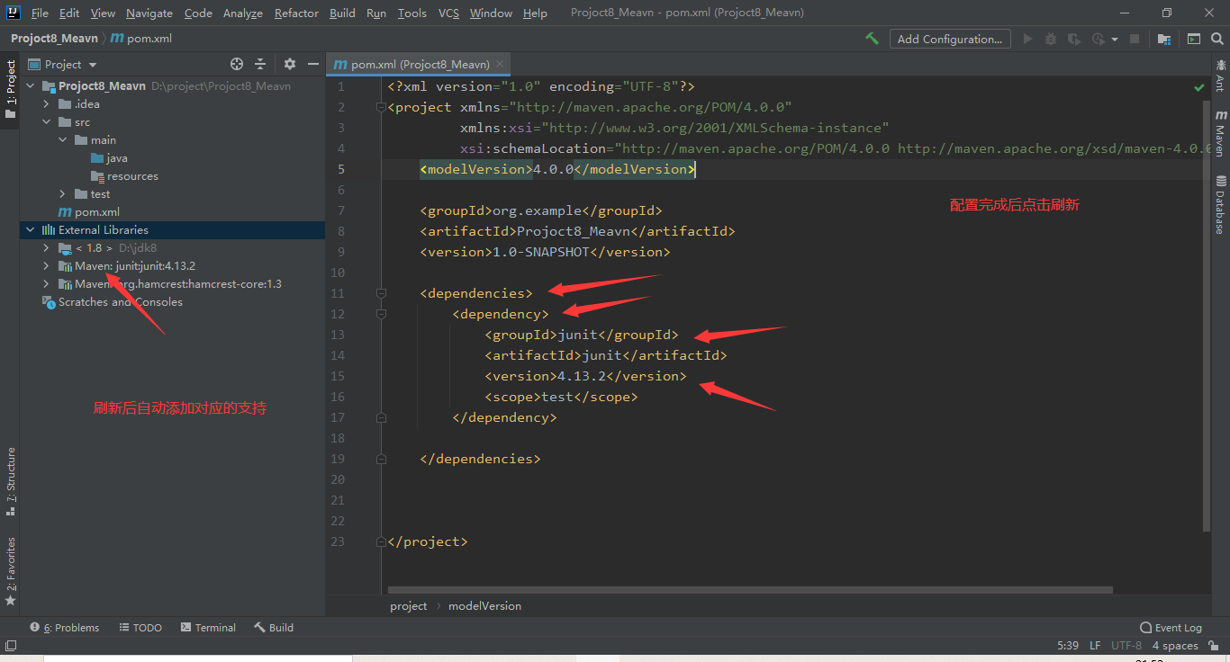The image size is (1230, 662).
Task: Click the Add Configuration... button
Action: point(950,39)
